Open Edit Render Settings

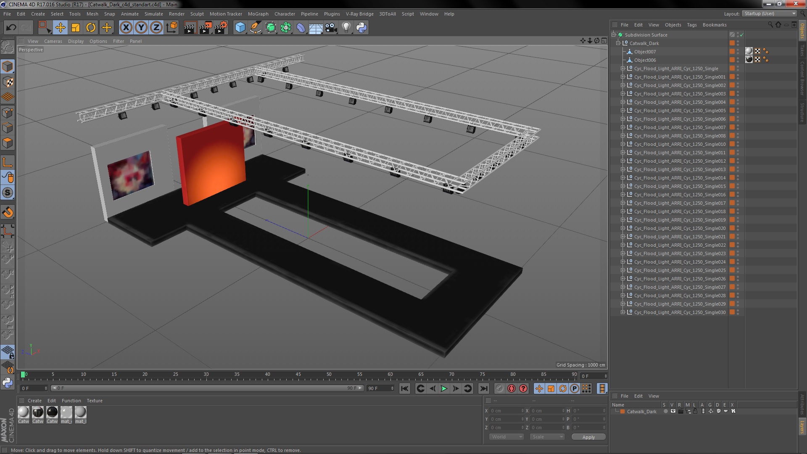coord(221,28)
